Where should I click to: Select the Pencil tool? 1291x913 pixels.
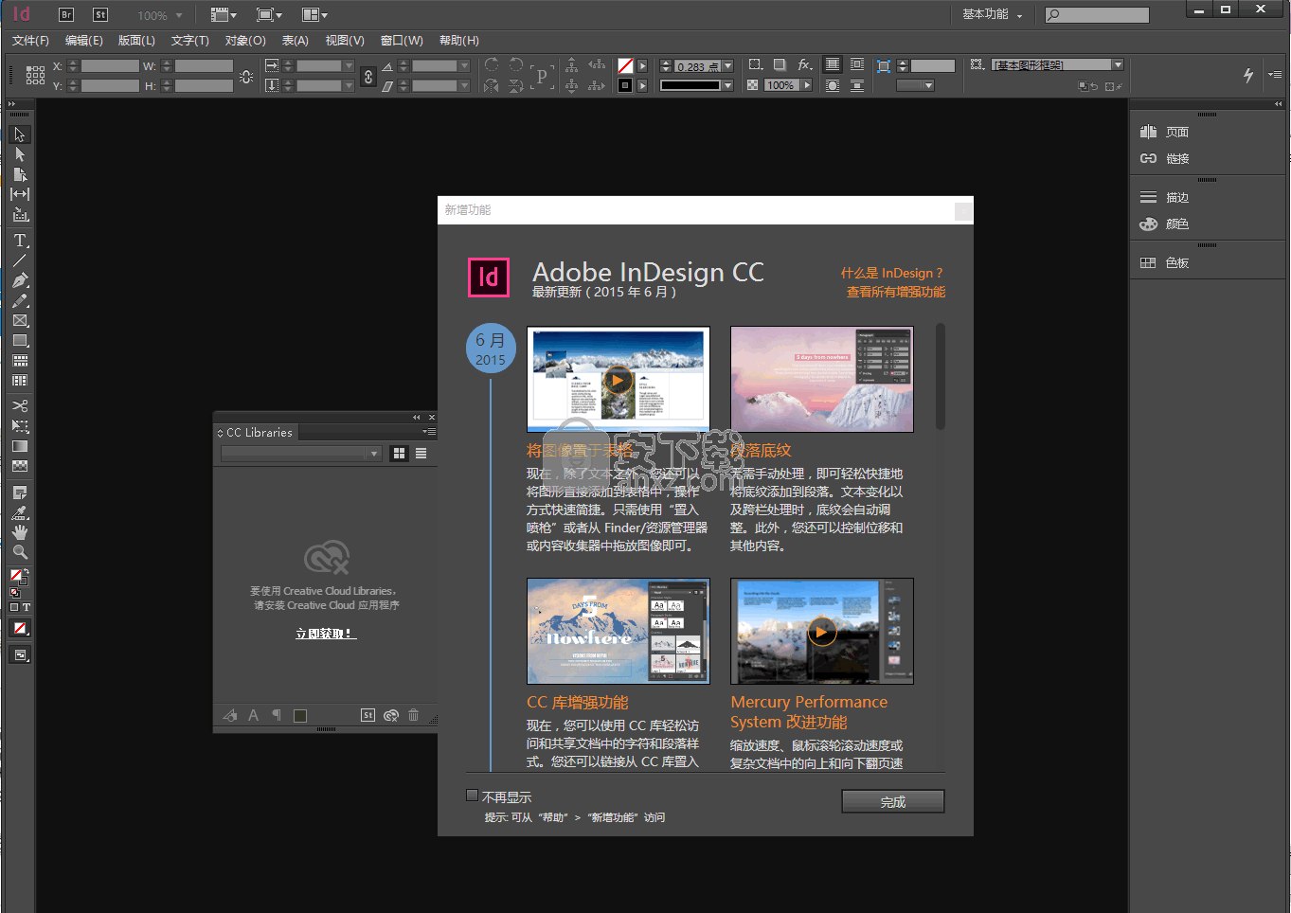[x=20, y=300]
